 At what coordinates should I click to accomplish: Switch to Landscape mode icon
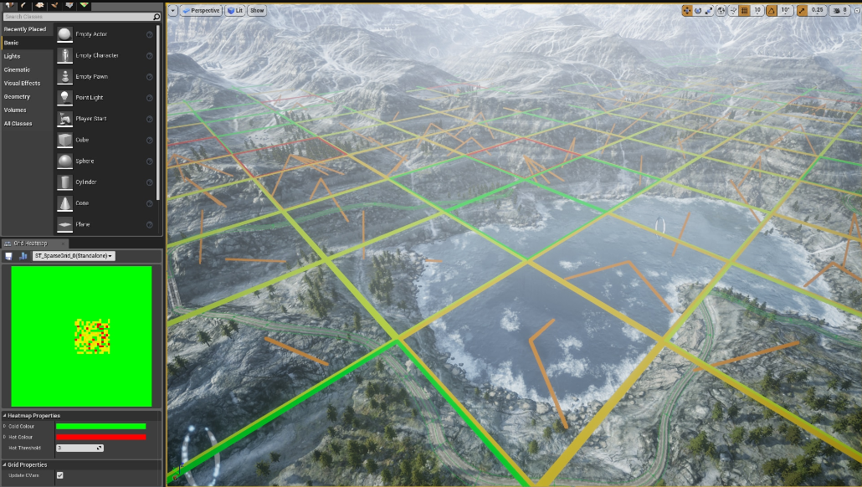pos(39,5)
